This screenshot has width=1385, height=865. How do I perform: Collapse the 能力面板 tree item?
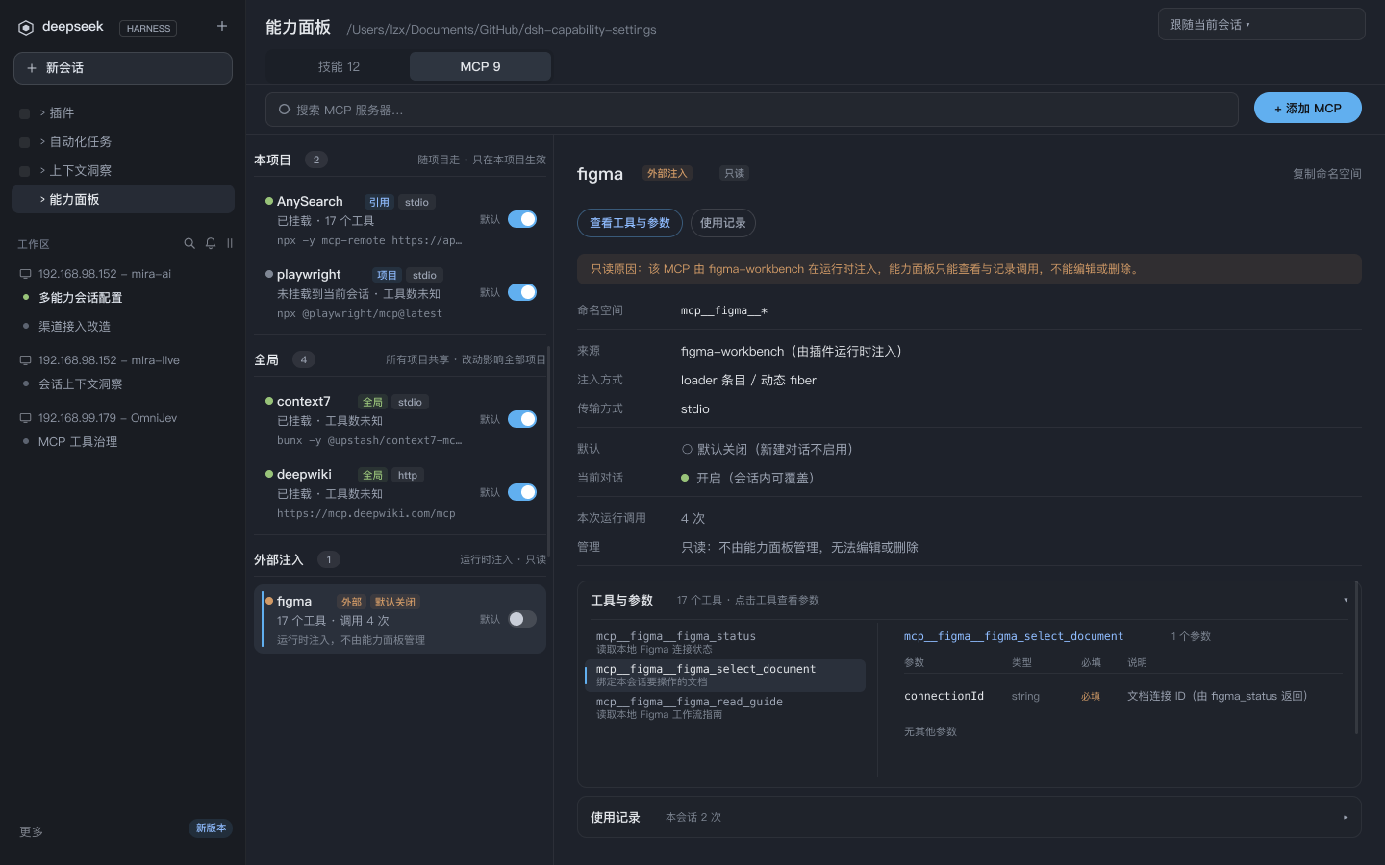pyautogui.click(x=42, y=200)
